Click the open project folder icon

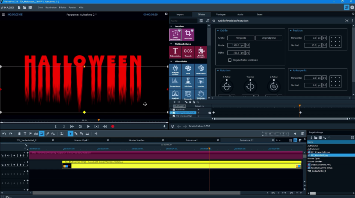pos(25,8)
